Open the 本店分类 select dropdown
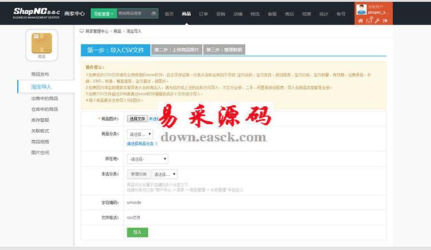 click(165, 174)
